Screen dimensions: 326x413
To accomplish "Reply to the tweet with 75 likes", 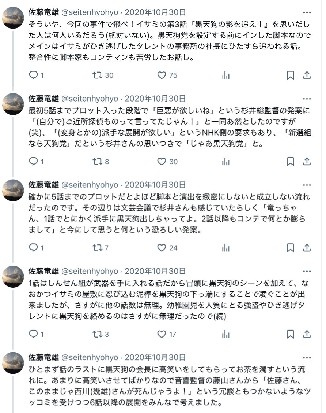I will click(x=34, y=75).
